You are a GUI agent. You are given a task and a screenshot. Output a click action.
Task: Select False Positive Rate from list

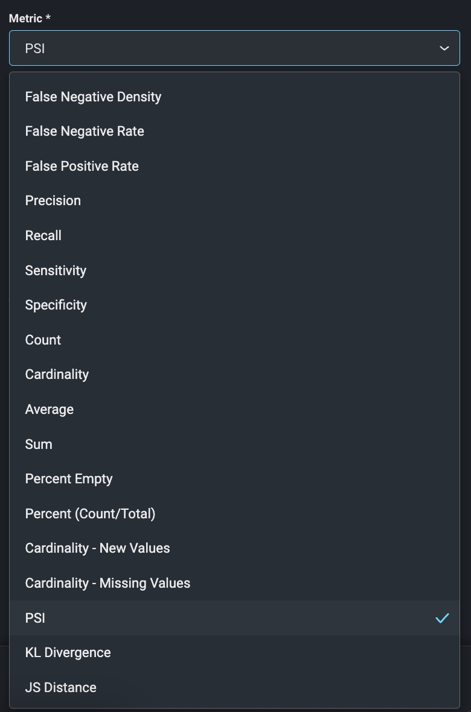coord(82,166)
